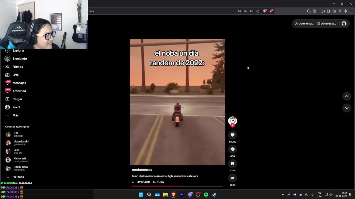Click the Brave Rewards triangle icon
Screen dimensions: 355x199
coord(271,11)
